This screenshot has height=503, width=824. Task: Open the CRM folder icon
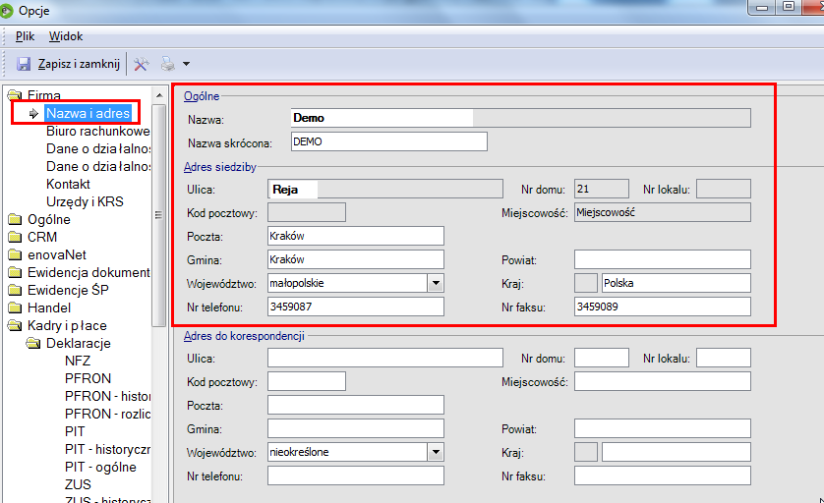15,238
